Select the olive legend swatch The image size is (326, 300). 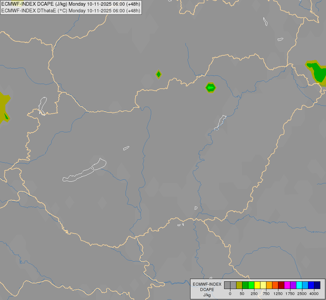click(239, 285)
